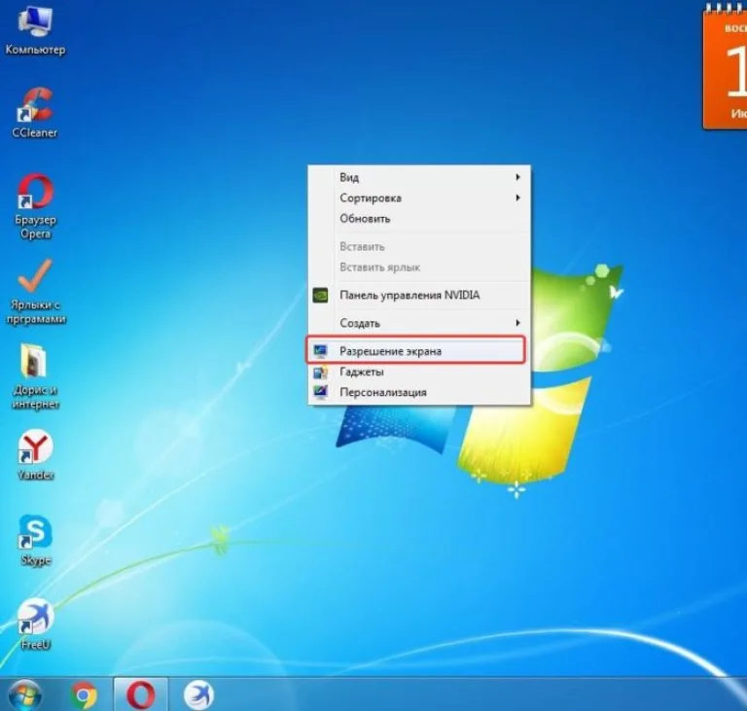747x711 pixels.
Task: Open Персонализация from the context menu
Action: [419, 392]
